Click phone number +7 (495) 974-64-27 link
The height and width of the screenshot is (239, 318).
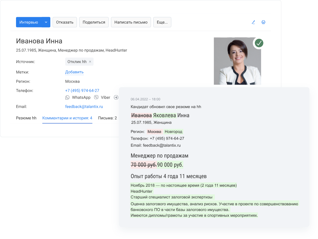coord(82,91)
